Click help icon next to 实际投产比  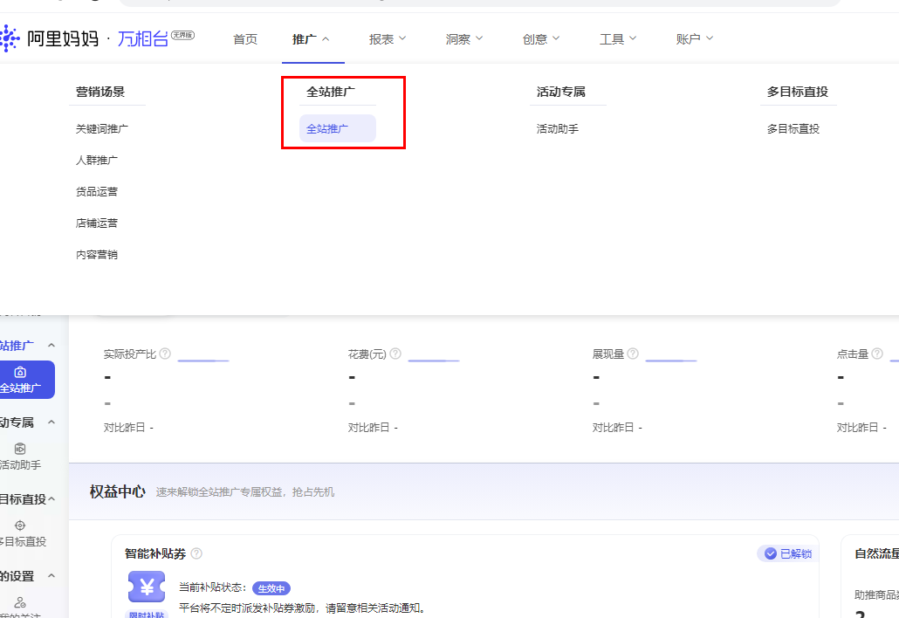[x=165, y=354]
